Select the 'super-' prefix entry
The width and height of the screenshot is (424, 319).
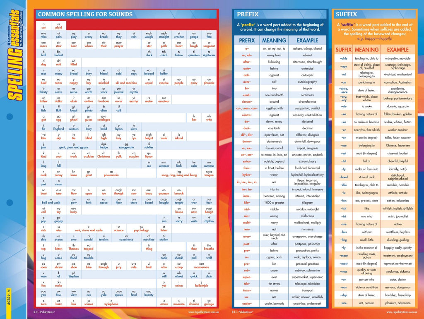click(247, 277)
